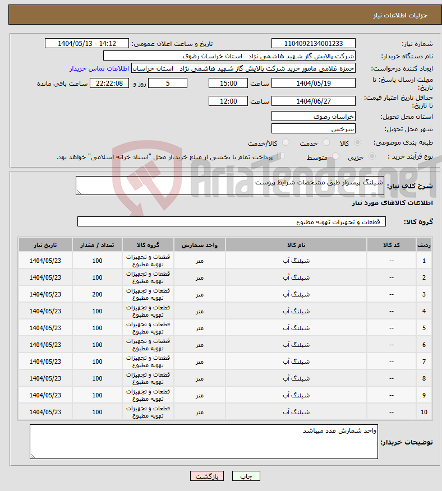Screen dimensions: 442x491
Task: Select the خدمت radio button
Action: point(326,142)
